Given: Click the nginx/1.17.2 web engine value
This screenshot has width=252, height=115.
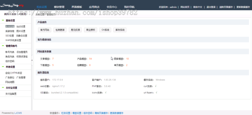Looking at the screenshot, I should (x=58, y=86).
